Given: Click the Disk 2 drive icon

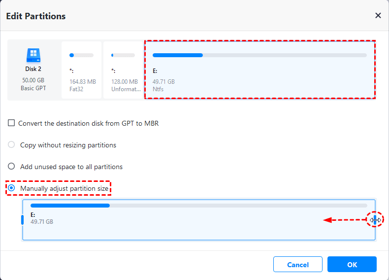Looking at the screenshot, I should point(33,54).
